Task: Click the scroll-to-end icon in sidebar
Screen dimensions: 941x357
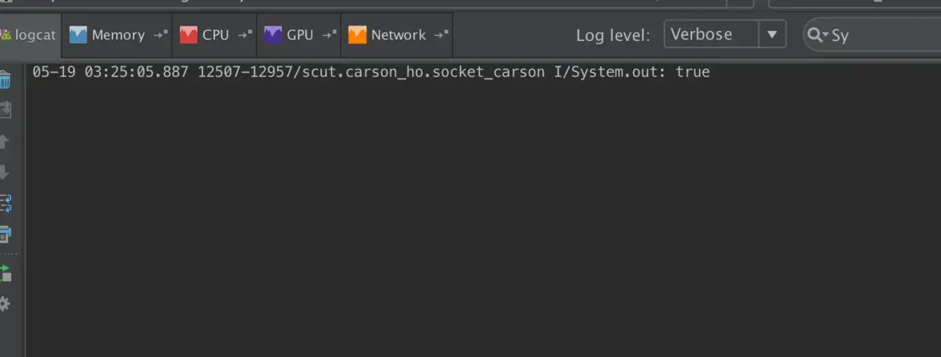Action: click(5, 110)
